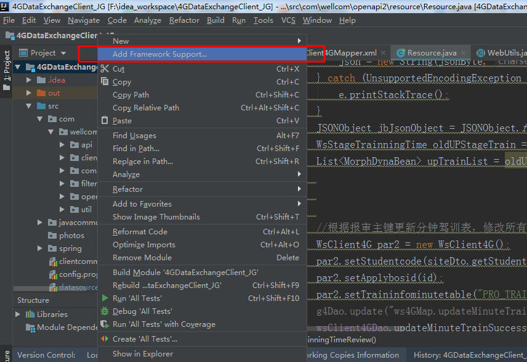Collapse the com package arrow
Screen dimensions: 527x362
(40, 119)
